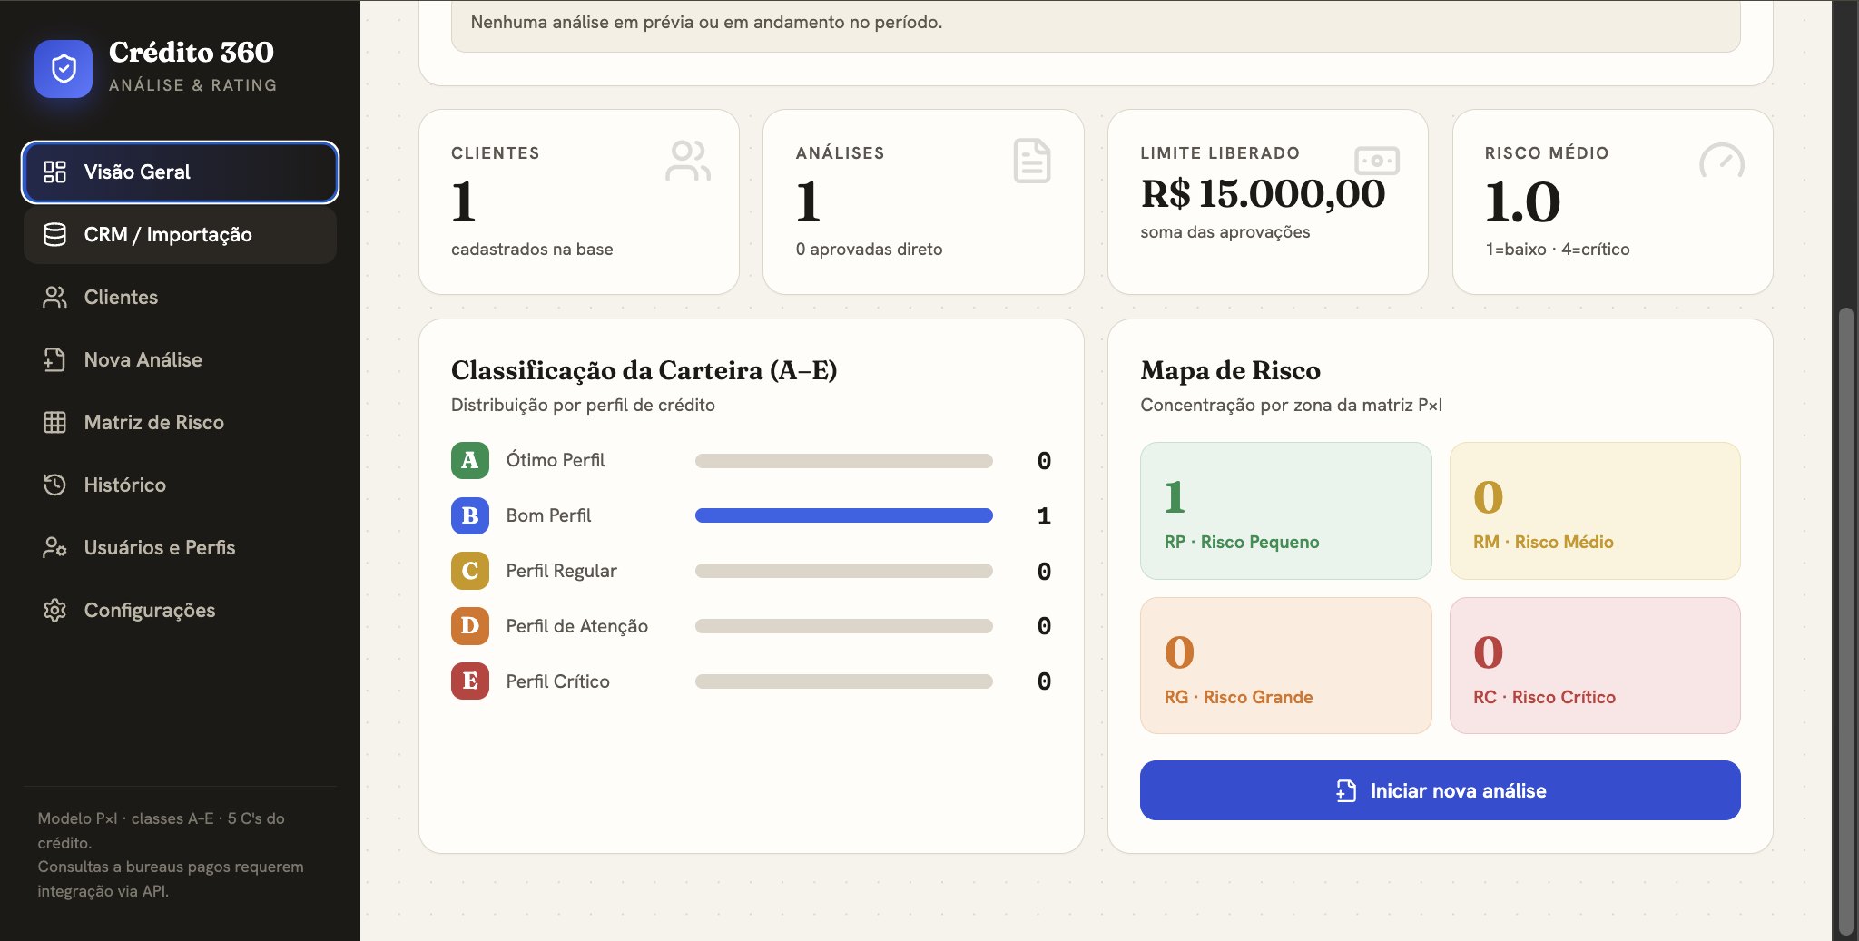Click the blue B class badge
Viewport: 1859px width, 941px height.
470,515
